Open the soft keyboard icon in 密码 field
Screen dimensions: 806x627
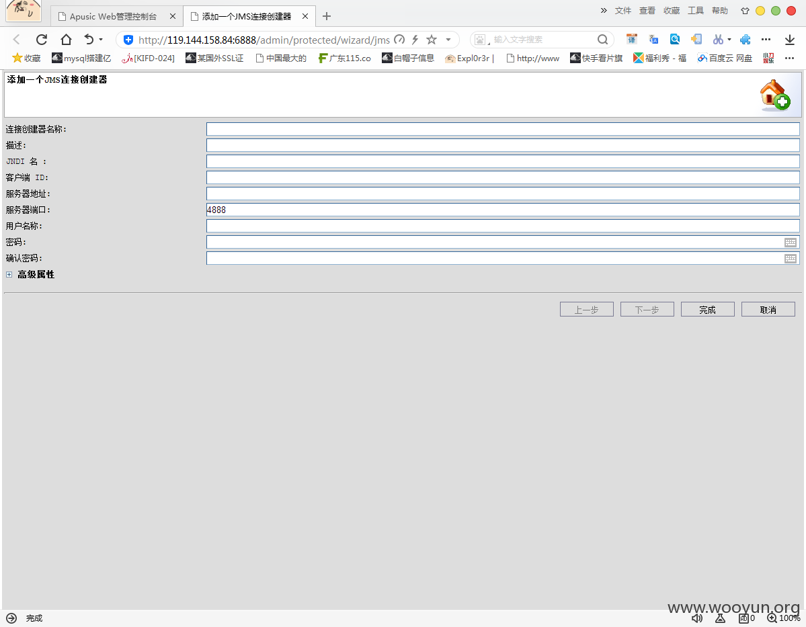(x=791, y=242)
